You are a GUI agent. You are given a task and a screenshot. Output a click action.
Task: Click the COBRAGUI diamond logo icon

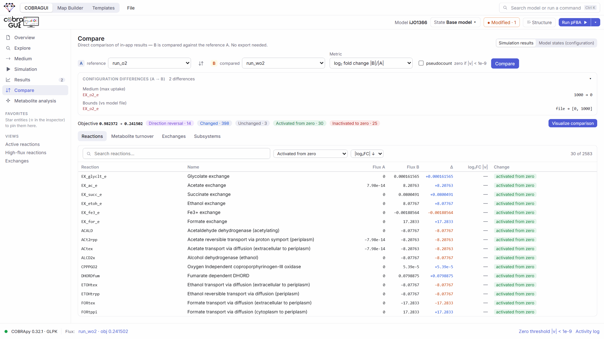click(x=9, y=8)
